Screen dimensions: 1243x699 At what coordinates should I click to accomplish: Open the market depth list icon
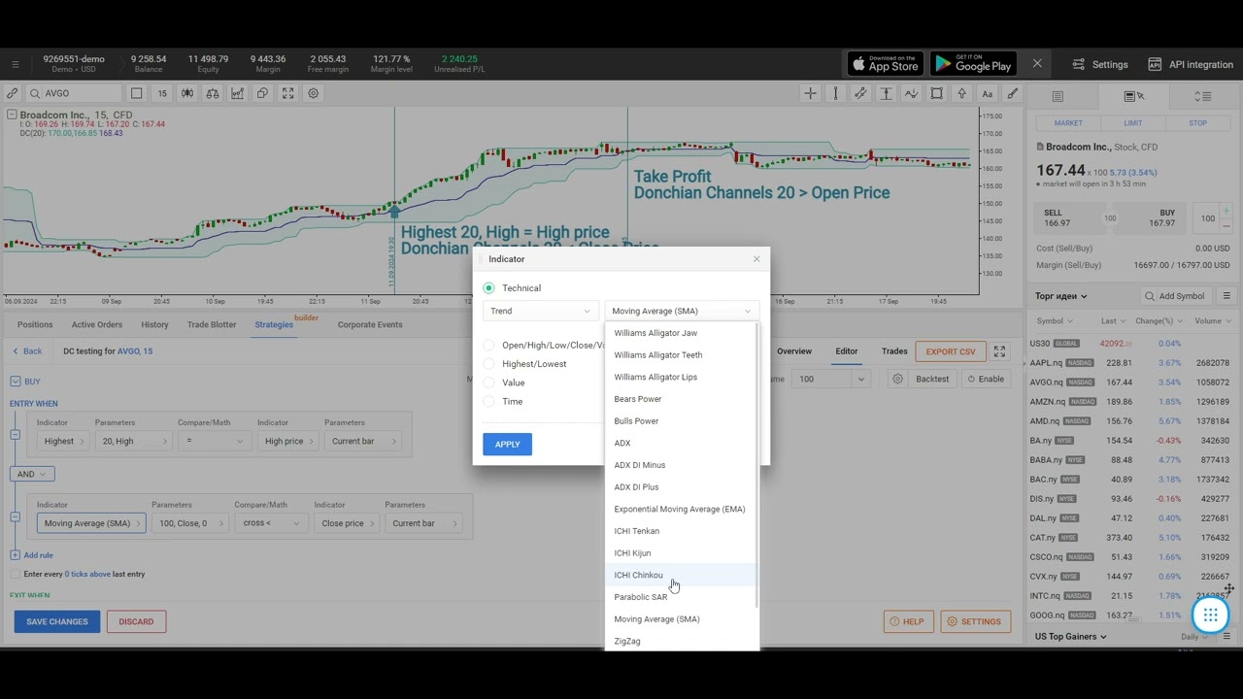[1203, 96]
